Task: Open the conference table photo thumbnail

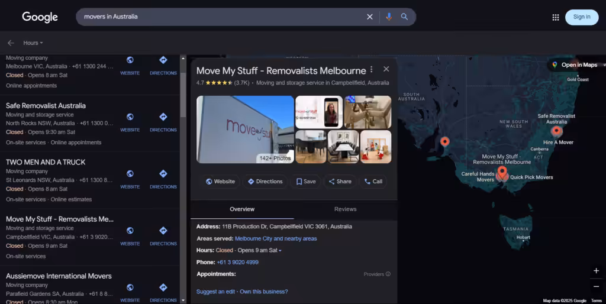Action: [343, 147]
